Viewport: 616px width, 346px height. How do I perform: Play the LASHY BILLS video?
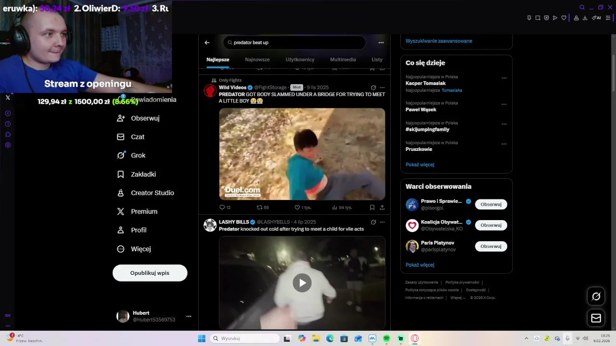coord(302,283)
